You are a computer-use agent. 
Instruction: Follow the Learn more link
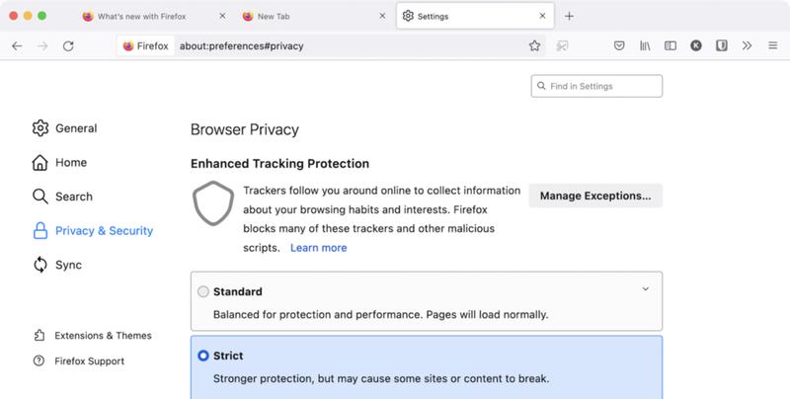click(318, 248)
